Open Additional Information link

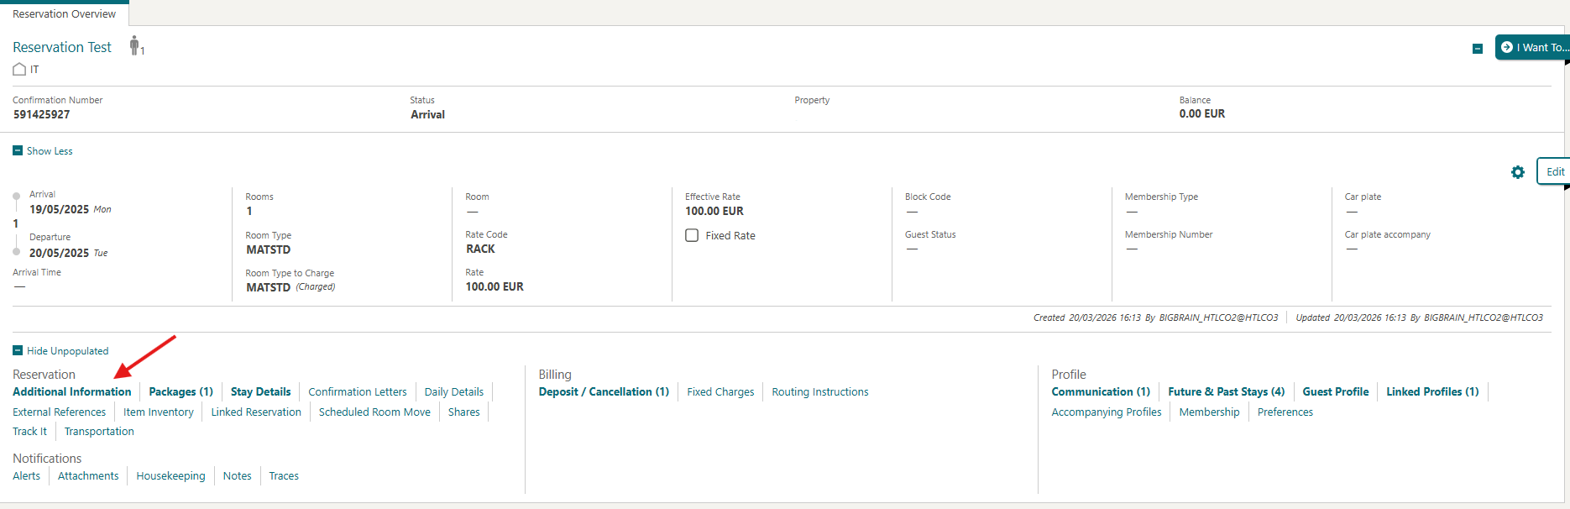[x=72, y=392]
